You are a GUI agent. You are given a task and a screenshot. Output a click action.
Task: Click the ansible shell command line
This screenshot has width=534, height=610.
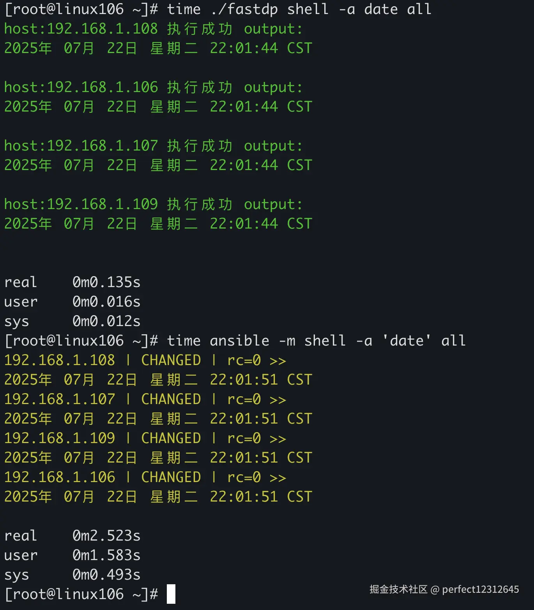(235, 340)
